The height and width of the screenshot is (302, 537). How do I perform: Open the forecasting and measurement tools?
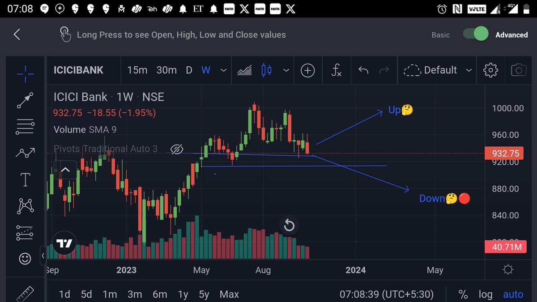pos(25,233)
